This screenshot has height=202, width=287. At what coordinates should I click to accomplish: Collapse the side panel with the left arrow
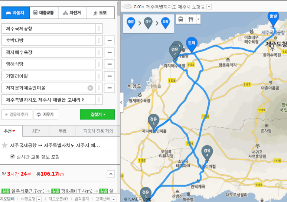pos(121,102)
